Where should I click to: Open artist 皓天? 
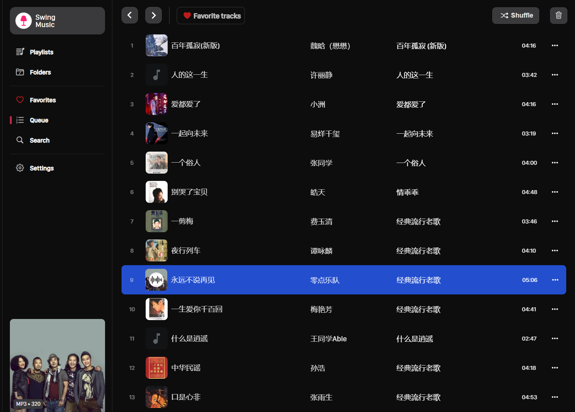tap(318, 192)
